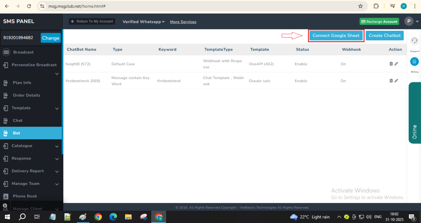Click the Create Chatbot button
This screenshot has width=421, height=223.
click(x=384, y=36)
